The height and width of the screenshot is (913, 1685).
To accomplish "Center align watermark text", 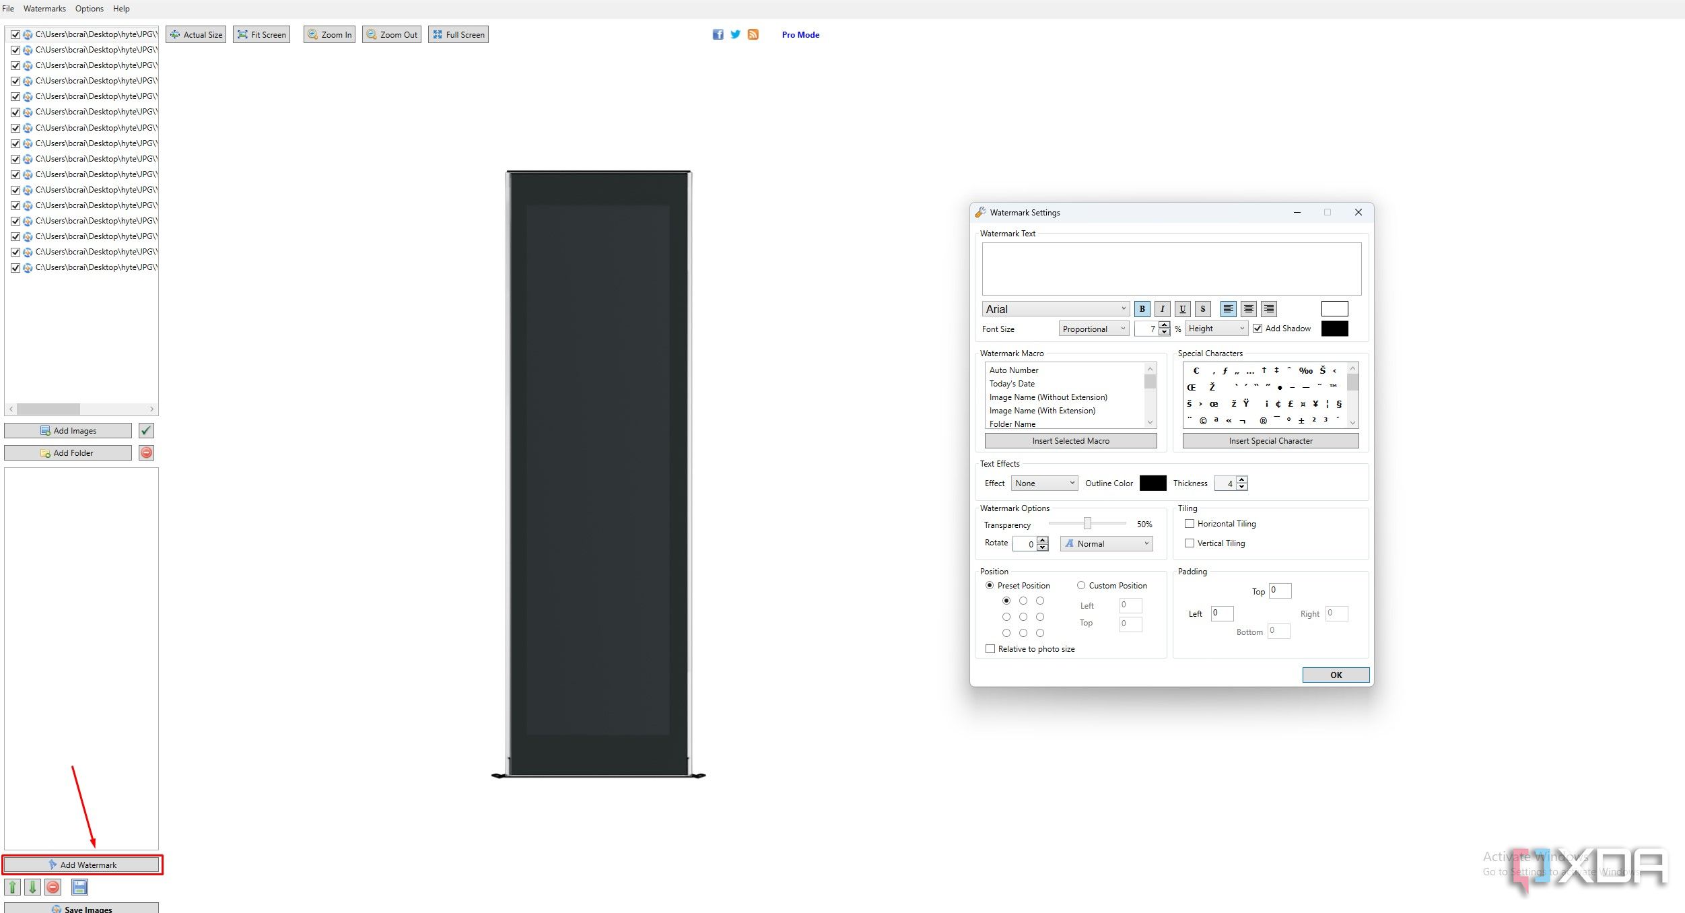I will (x=1248, y=309).
